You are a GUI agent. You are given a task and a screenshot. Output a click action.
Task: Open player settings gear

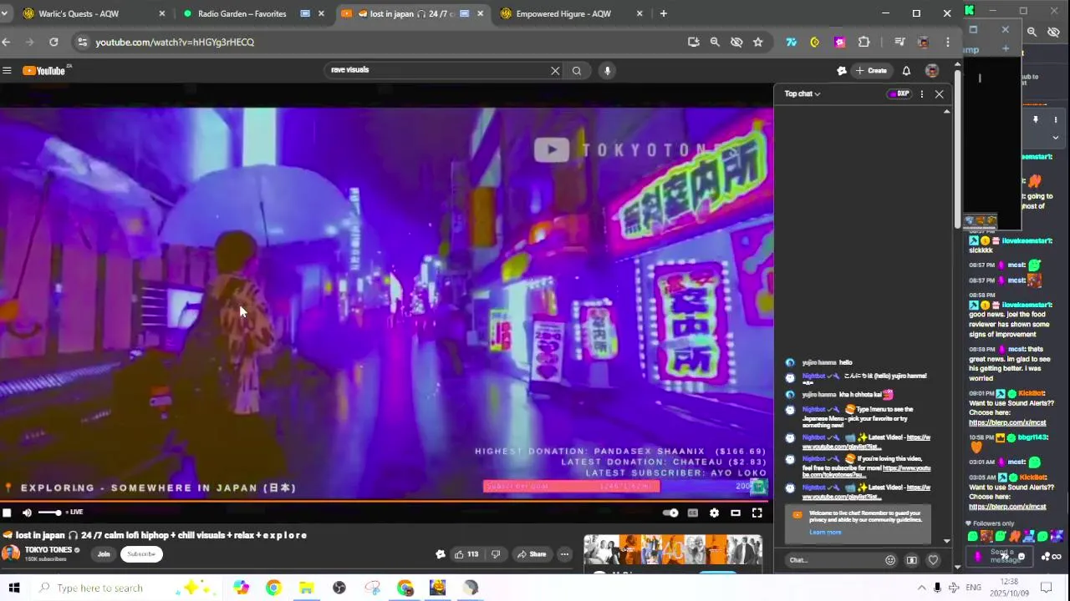714,513
